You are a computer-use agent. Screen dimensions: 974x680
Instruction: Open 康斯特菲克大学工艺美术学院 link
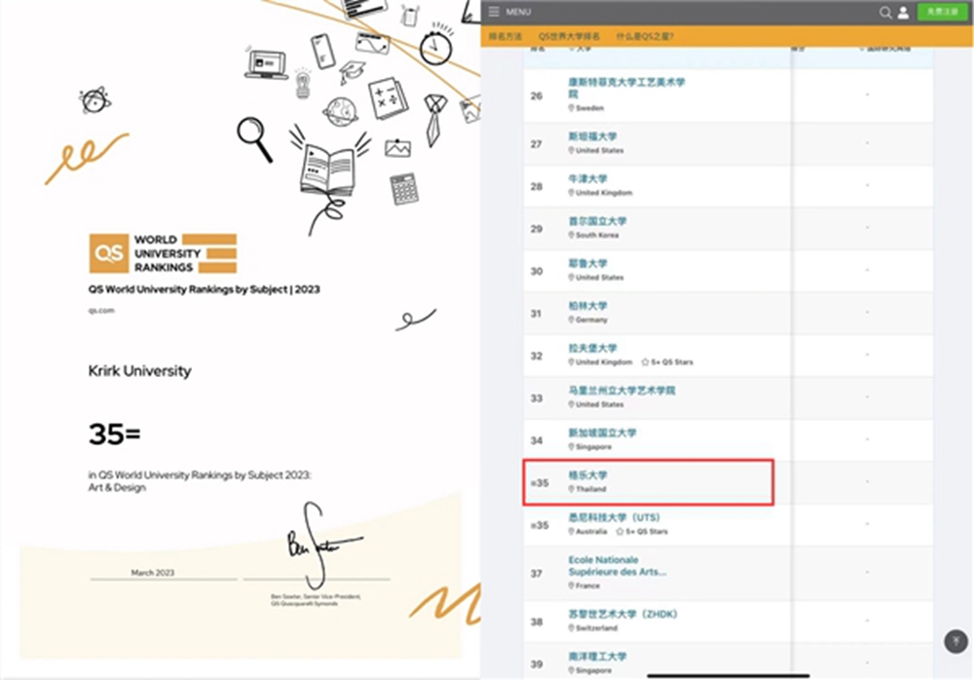click(x=626, y=88)
